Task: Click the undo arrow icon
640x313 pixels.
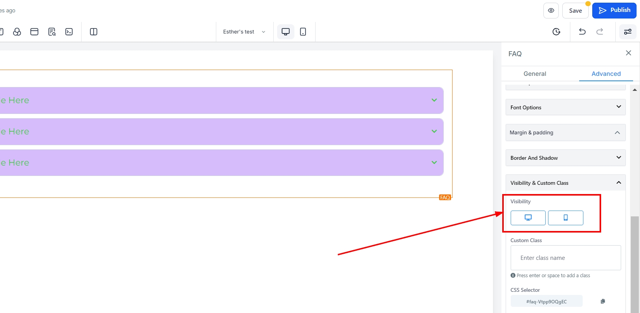Action: (582, 32)
